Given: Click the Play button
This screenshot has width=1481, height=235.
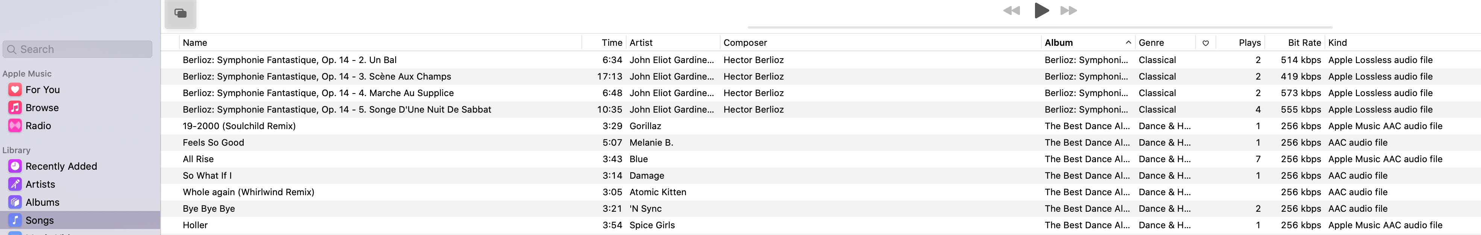Looking at the screenshot, I should (x=1041, y=11).
